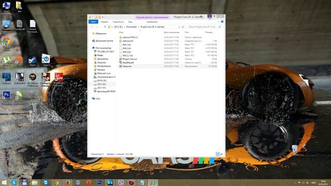This screenshot has width=331, height=186.
Task: Select the disk_3_1.pc file
Action: pos(126,55)
